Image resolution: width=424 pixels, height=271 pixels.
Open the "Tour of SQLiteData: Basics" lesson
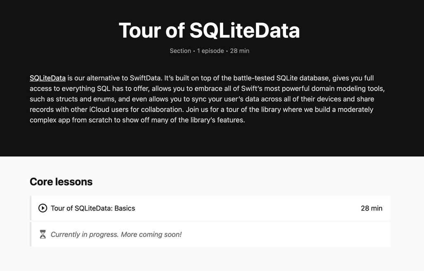click(93, 208)
